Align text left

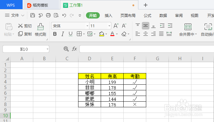click(x=137, y=34)
